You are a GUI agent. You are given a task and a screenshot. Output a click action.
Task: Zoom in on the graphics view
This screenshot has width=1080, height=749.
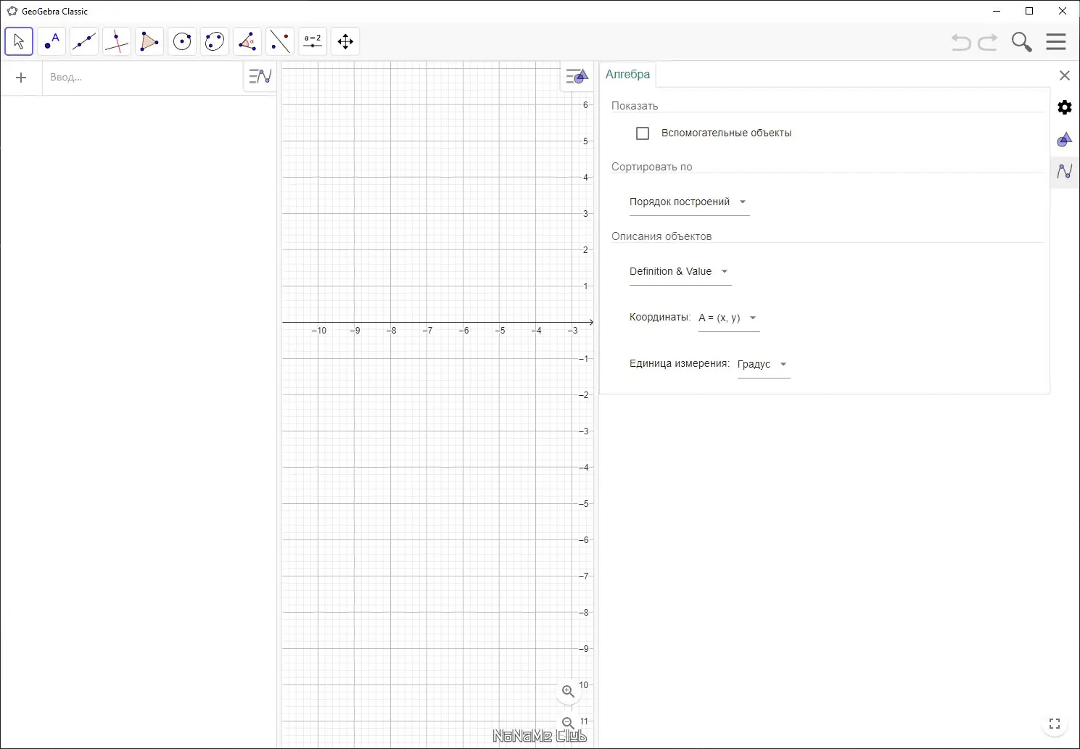click(569, 692)
